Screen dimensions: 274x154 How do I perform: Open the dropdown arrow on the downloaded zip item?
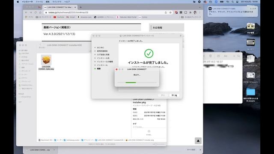[x=54, y=150]
